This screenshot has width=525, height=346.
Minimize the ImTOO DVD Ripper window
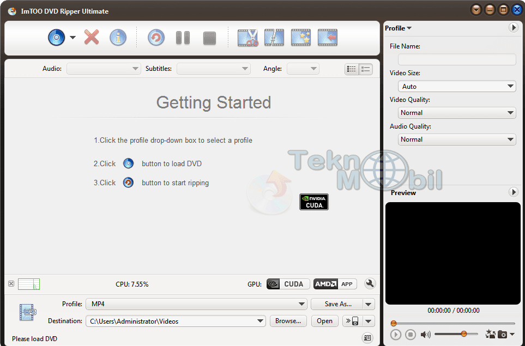490,10
